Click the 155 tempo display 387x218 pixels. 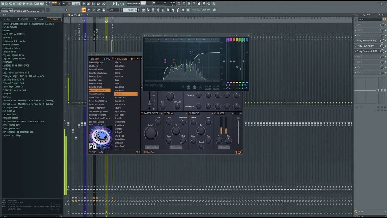[x=76, y=4]
